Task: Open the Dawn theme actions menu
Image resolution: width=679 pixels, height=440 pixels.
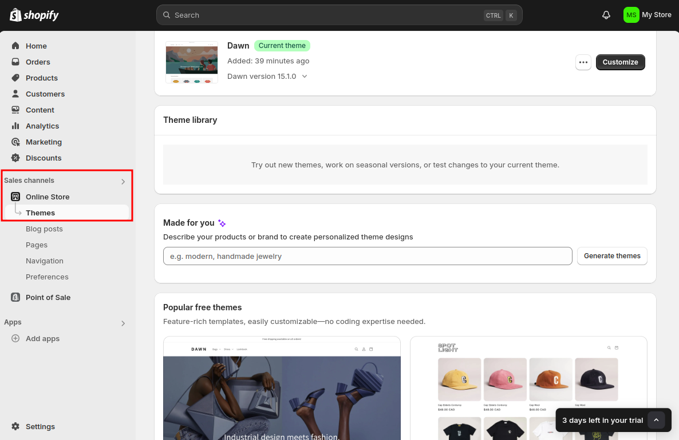Action: 583,62
